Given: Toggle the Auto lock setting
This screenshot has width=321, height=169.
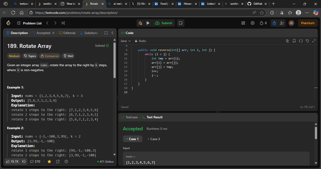Looking at the screenshot, I should (x=140, y=41).
